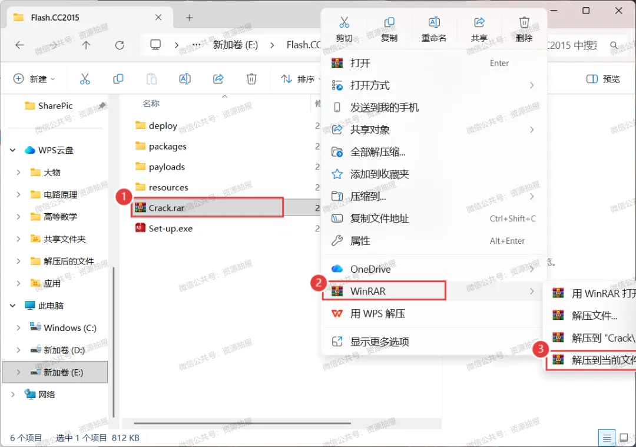Viewport: 636px width, 447px height.
Task: Expand the 大物 folder chevron
Action: [18, 173]
